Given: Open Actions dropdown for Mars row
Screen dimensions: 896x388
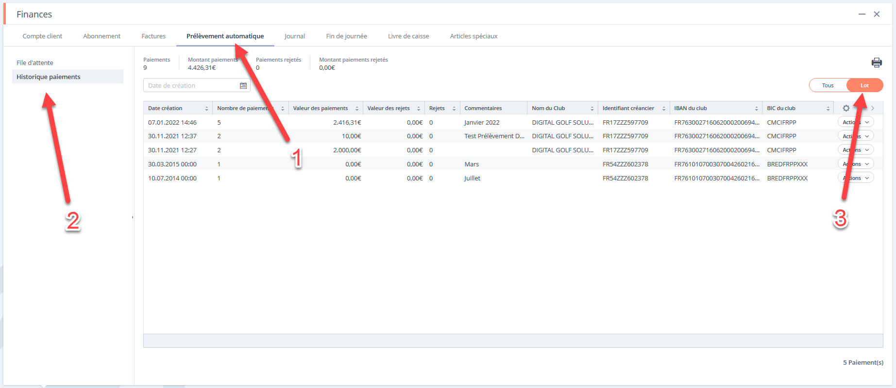Looking at the screenshot, I should click(856, 164).
